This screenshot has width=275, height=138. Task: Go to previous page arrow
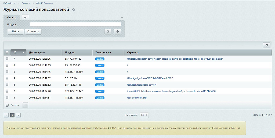click(x=6, y=115)
